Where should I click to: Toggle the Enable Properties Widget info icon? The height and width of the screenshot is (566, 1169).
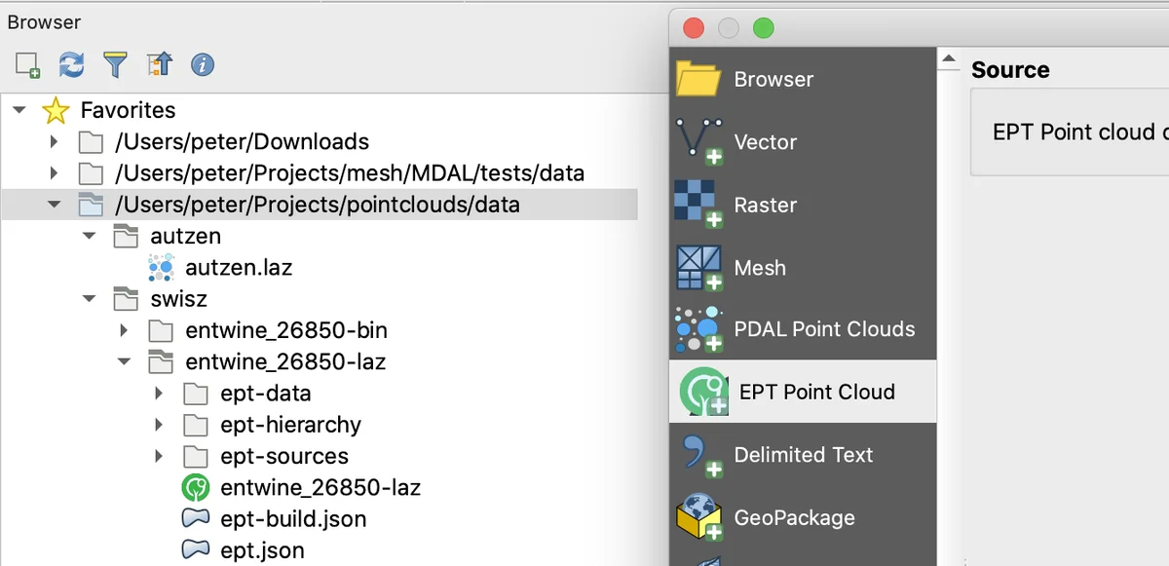coord(202,65)
